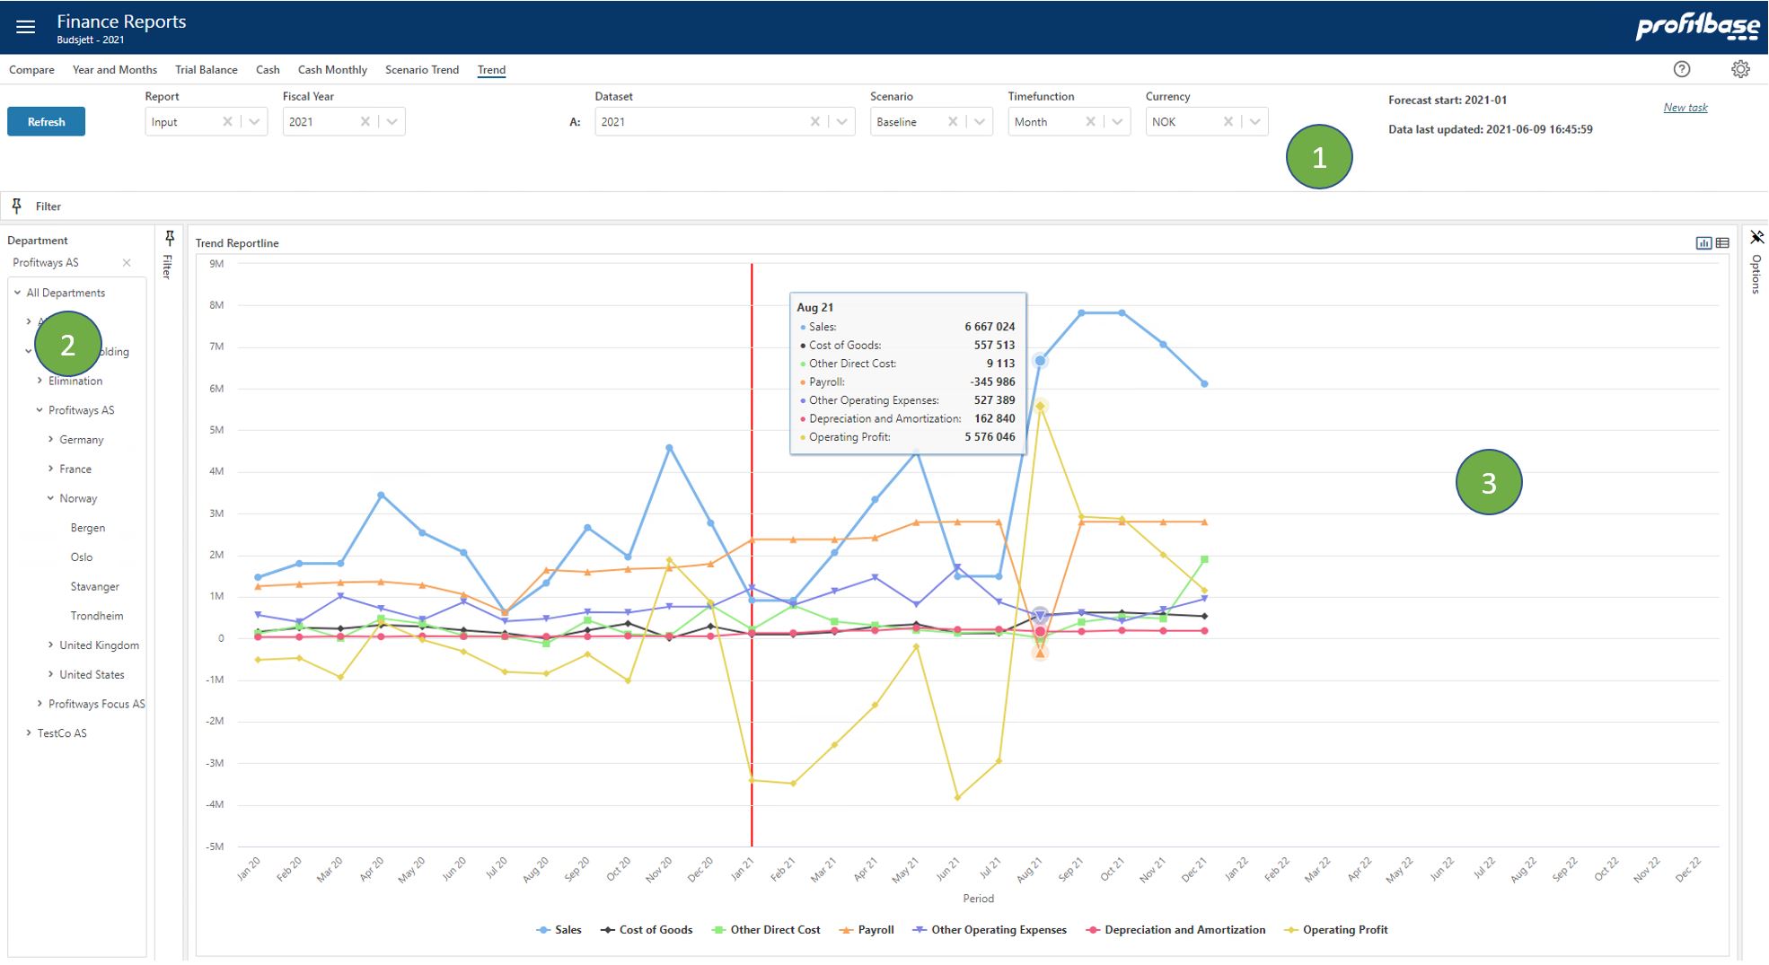Image resolution: width=1769 pixels, height=965 pixels.
Task: Toggle Operating Profit series in legend
Action: pyautogui.click(x=1336, y=930)
